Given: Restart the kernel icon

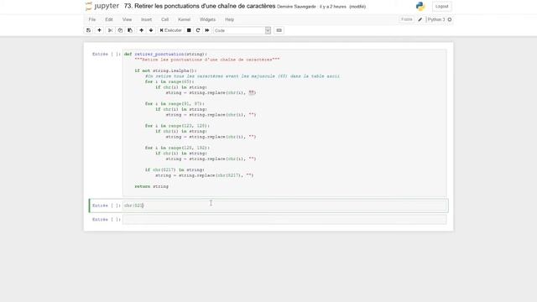Looking at the screenshot, I should (198, 30).
